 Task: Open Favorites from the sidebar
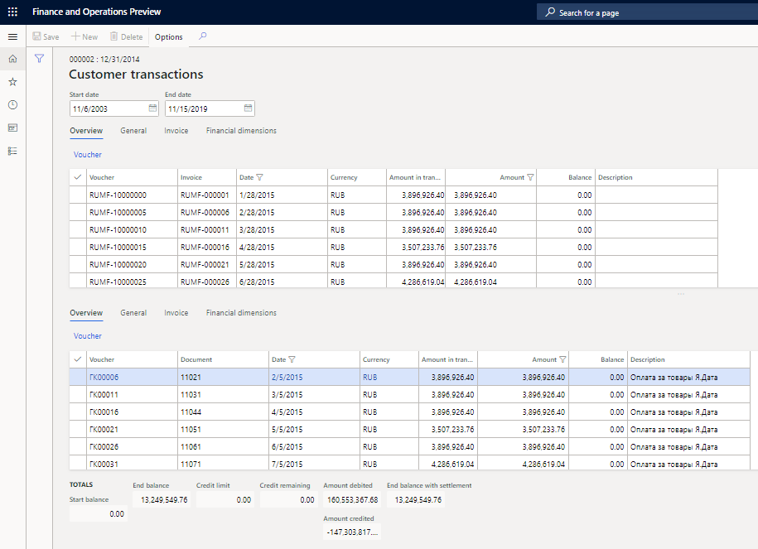pos(12,82)
